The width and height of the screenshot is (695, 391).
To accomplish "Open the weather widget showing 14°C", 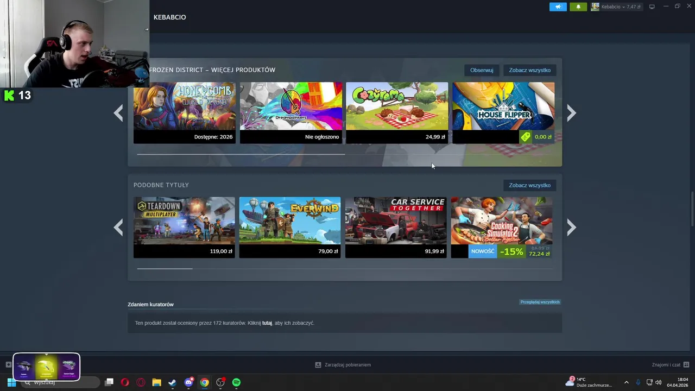I will tap(589, 382).
